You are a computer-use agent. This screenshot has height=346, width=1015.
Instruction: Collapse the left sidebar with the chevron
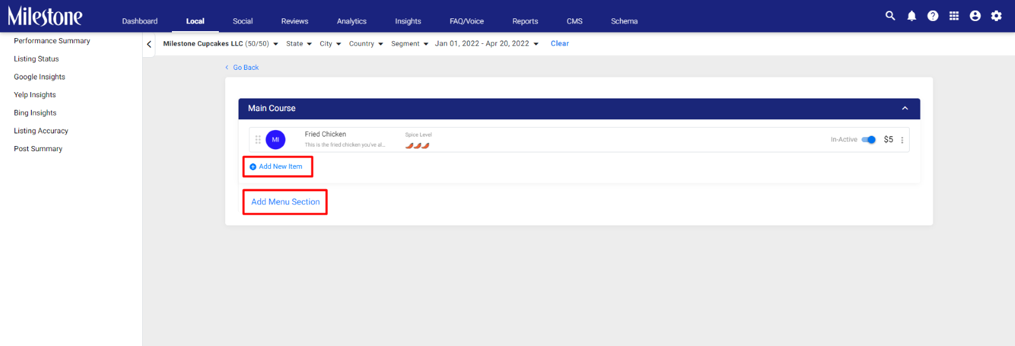[x=149, y=44]
